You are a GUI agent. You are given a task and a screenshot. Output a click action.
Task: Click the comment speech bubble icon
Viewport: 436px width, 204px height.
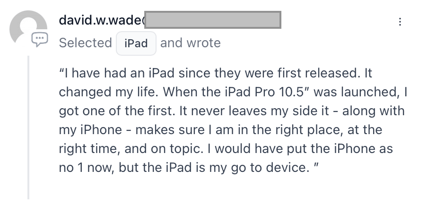coord(39,39)
